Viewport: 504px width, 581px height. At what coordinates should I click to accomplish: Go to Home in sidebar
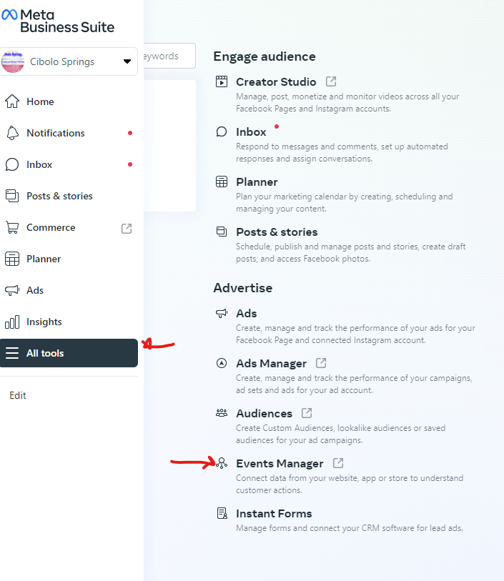pos(40,101)
